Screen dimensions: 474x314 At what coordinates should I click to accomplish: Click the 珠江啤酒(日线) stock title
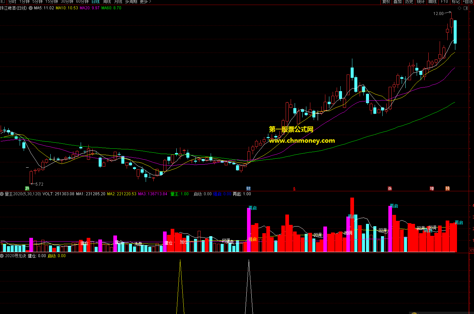[x=13, y=8]
